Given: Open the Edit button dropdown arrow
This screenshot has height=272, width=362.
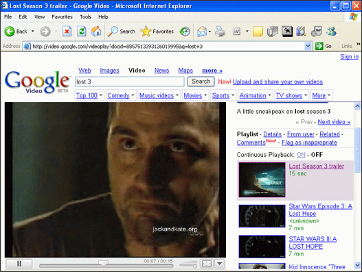Looking at the screenshot, I should tap(247, 31).
